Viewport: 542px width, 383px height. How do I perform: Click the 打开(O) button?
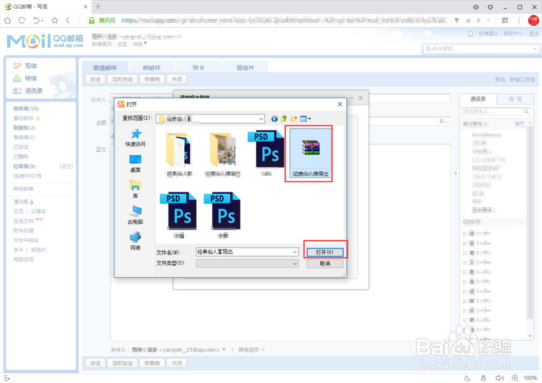pos(325,252)
